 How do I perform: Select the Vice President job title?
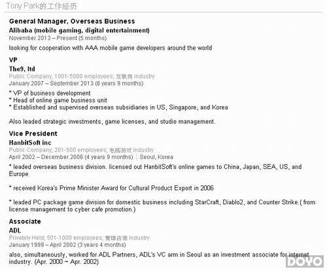point(33,134)
